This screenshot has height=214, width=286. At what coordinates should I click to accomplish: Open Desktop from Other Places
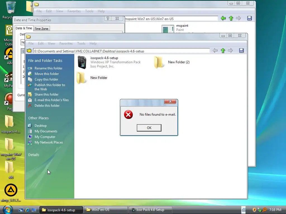click(x=40, y=126)
